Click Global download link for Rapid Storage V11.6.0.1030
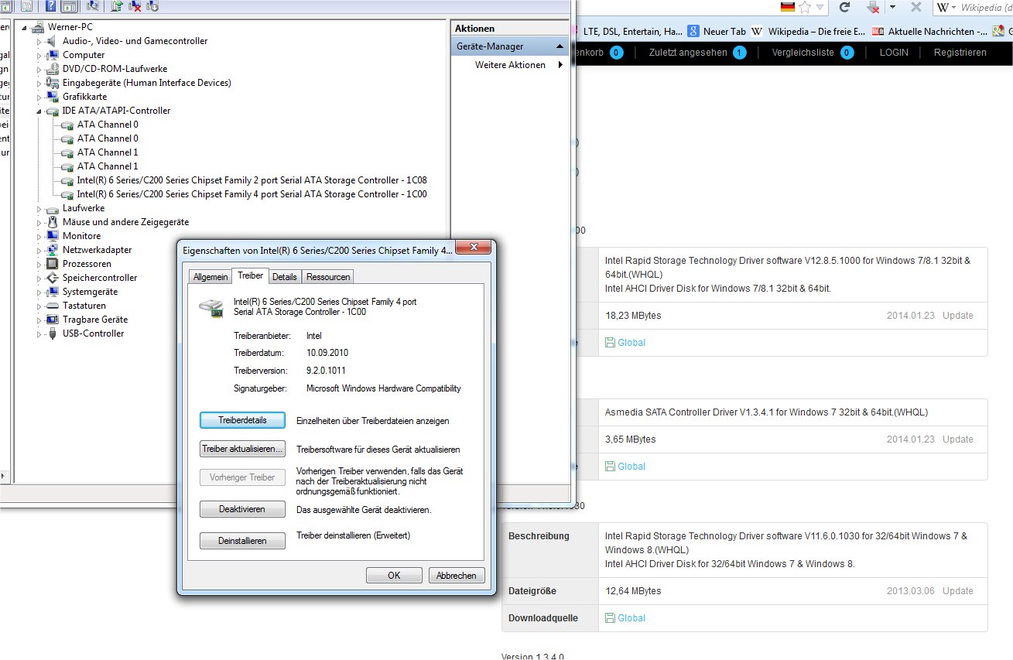Viewport: 1013px width, 660px height. click(625, 617)
